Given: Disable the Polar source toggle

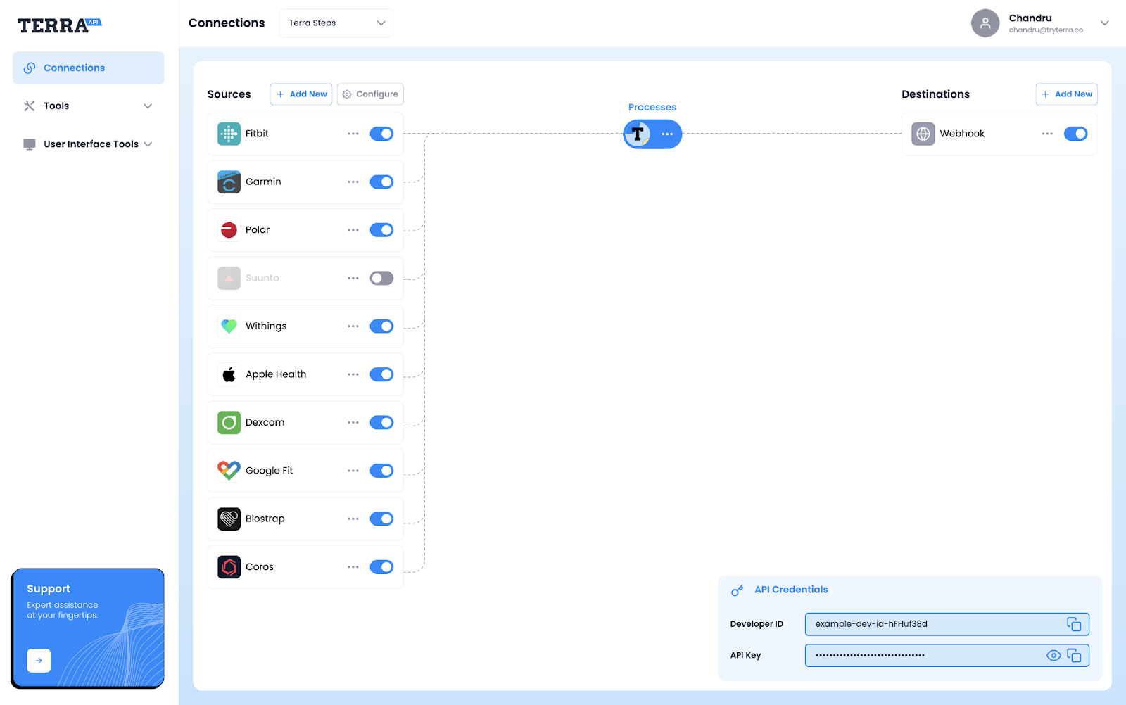Looking at the screenshot, I should click(x=381, y=229).
